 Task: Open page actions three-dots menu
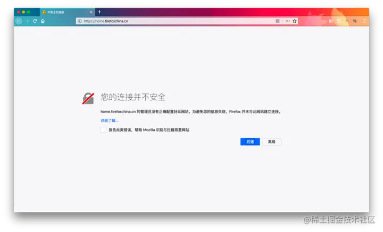pos(287,21)
